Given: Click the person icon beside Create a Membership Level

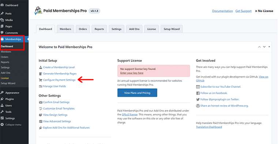Looking at the screenshot, I should tap(41, 67).
